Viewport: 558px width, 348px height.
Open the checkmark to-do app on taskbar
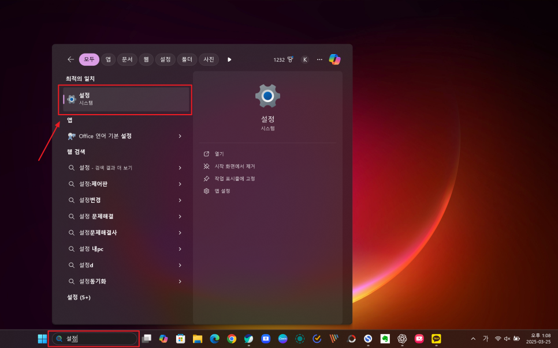pyautogui.click(x=317, y=339)
